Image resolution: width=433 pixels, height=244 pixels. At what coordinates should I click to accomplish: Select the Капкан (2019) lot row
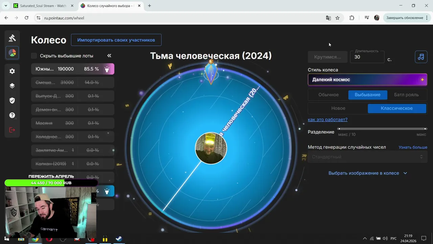coord(73,164)
